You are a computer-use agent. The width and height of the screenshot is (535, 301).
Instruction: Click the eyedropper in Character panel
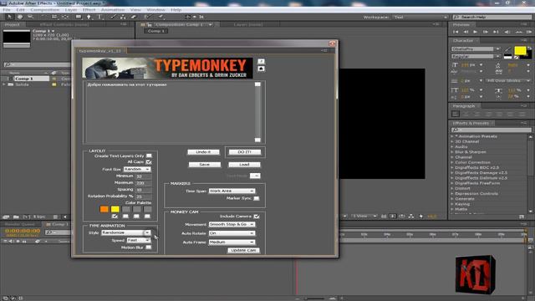[508, 50]
